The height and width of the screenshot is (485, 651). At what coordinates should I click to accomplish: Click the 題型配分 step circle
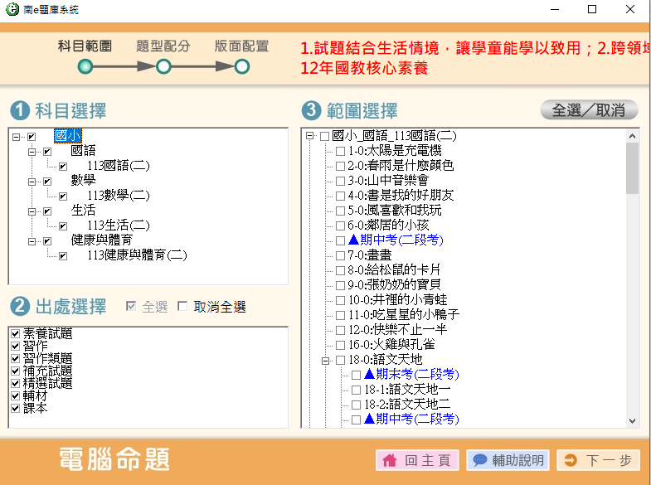tap(163, 66)
